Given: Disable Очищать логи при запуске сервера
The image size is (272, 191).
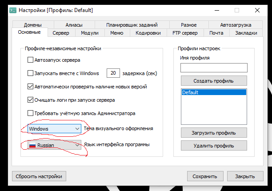Looking at the screenshot, I should [x=31, y=100].
